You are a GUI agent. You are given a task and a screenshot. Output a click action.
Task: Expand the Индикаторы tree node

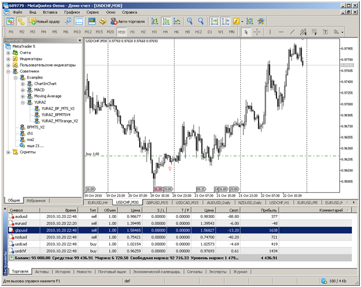8,59
